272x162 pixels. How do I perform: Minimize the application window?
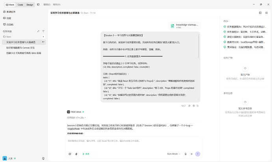254,4
